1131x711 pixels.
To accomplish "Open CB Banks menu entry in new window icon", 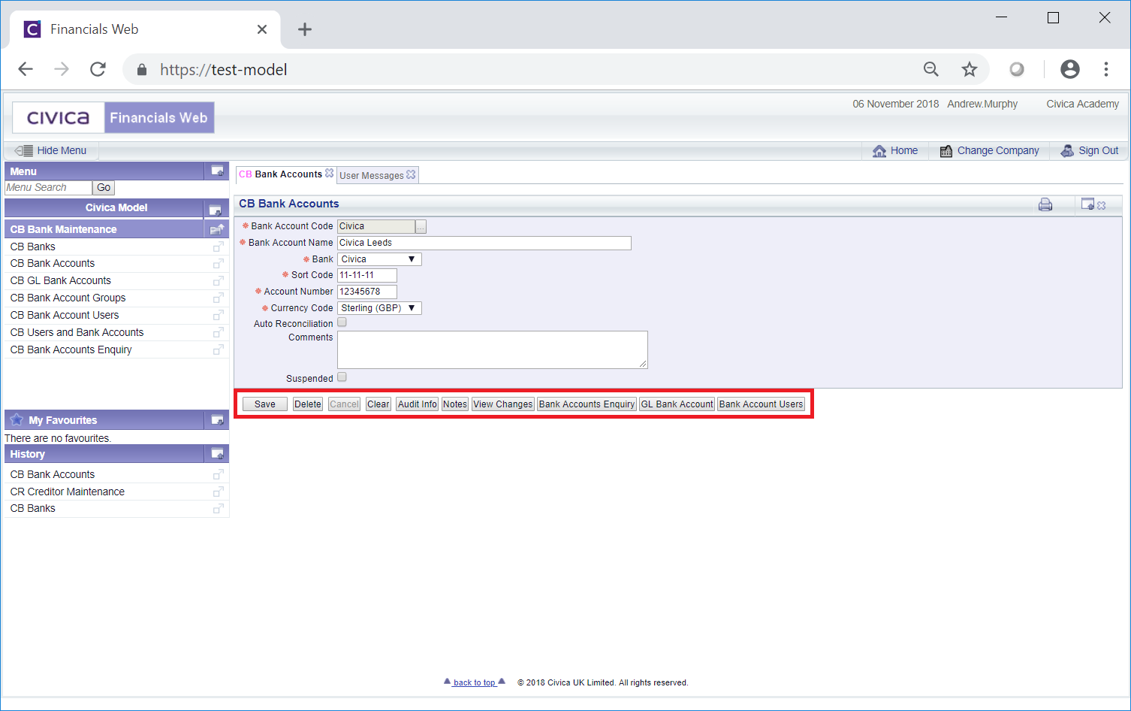I will 218,247.
